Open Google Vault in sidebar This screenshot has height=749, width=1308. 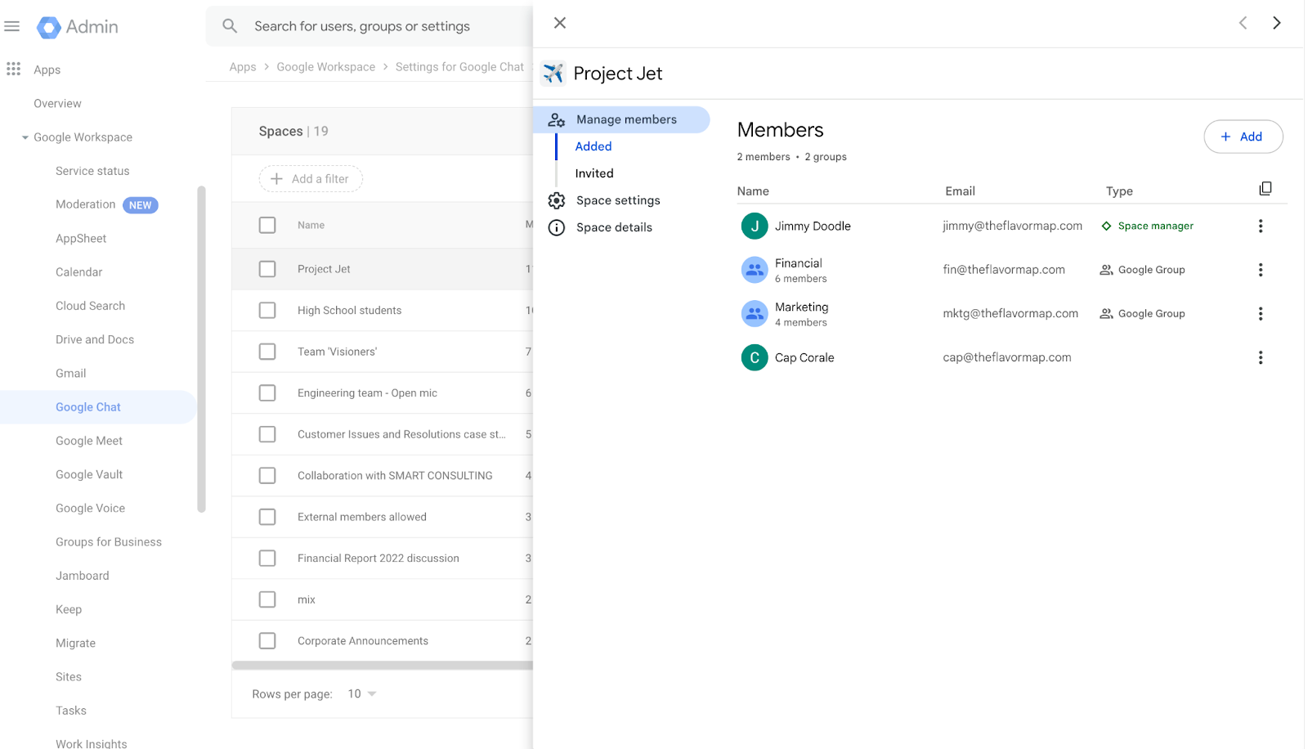(x=89, y=474)
